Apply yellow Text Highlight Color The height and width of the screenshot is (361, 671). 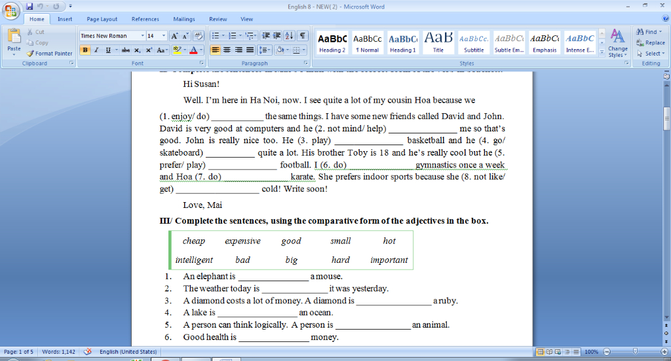tap(177, 50)
